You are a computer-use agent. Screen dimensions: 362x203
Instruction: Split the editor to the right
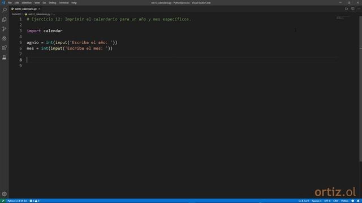coord(353,9)
